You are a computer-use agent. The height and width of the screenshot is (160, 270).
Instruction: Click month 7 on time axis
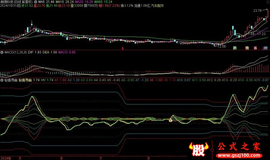point(101,158)
